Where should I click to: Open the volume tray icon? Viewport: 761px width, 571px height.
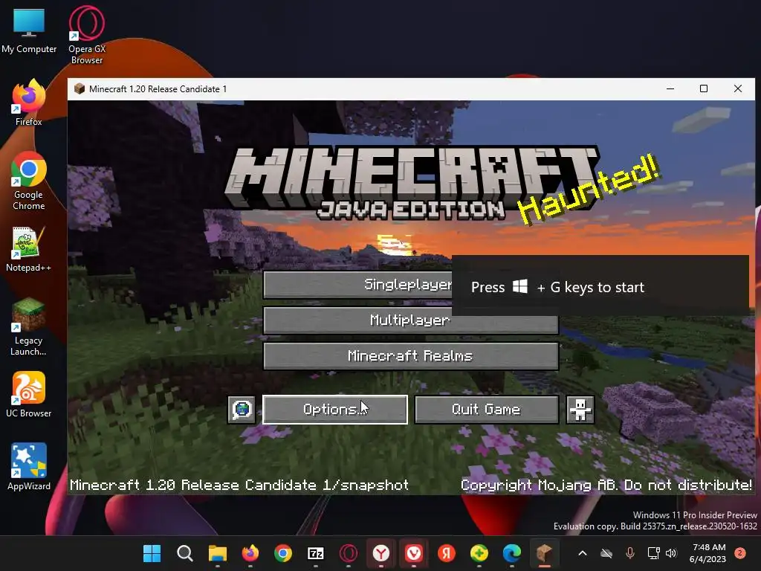(x=671, y=553)
